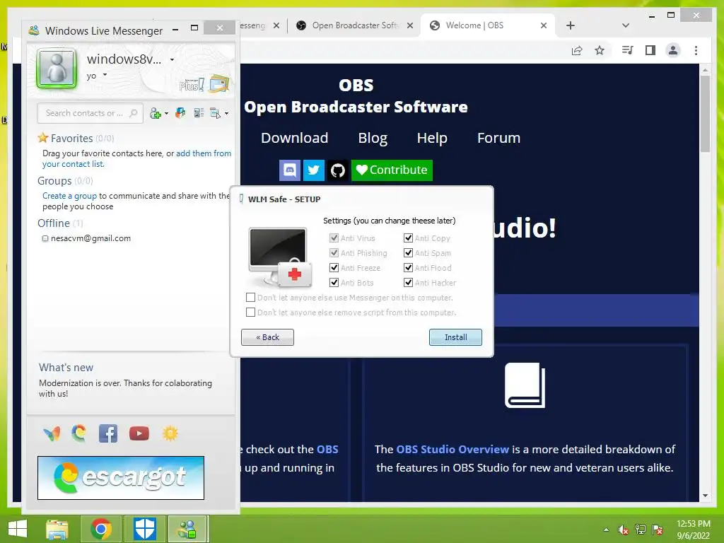Viewport: 724px width, 543px height.
Task: Open Chrome's three-dot menu
Action: click(696, 50)
